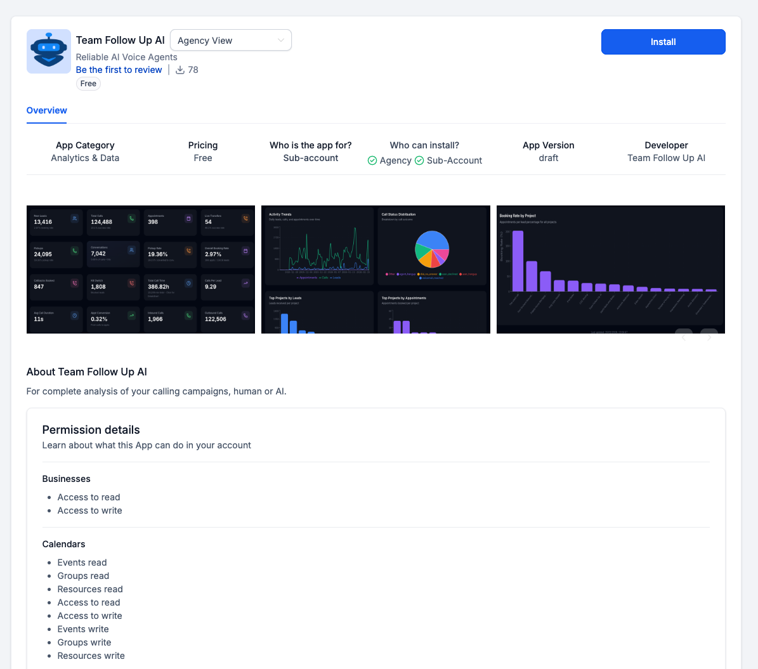
Task: Click the 'Calendars' permission section heading
Action: (x=64, y=544)
